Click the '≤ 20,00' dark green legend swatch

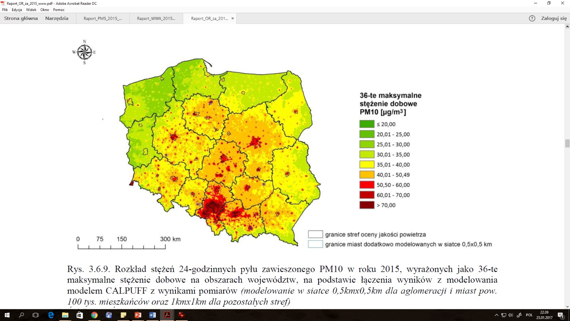[367, 124]
